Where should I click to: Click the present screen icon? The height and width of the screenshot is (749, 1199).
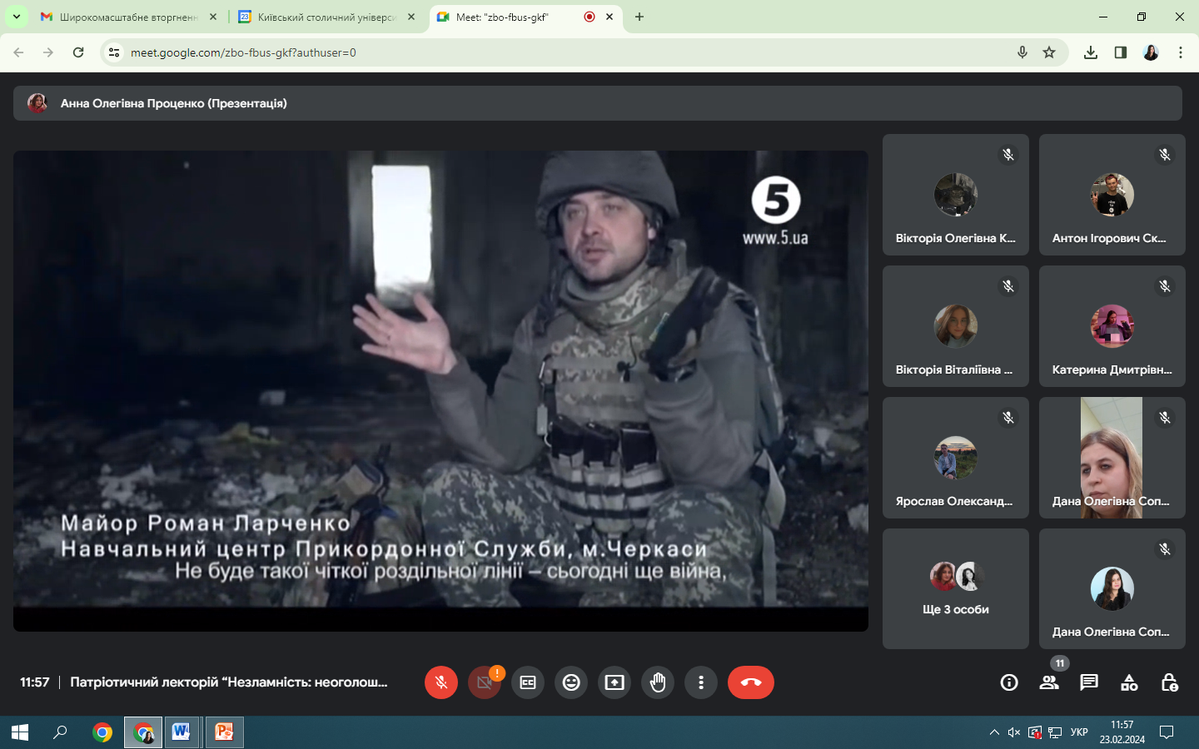[614, 682]
